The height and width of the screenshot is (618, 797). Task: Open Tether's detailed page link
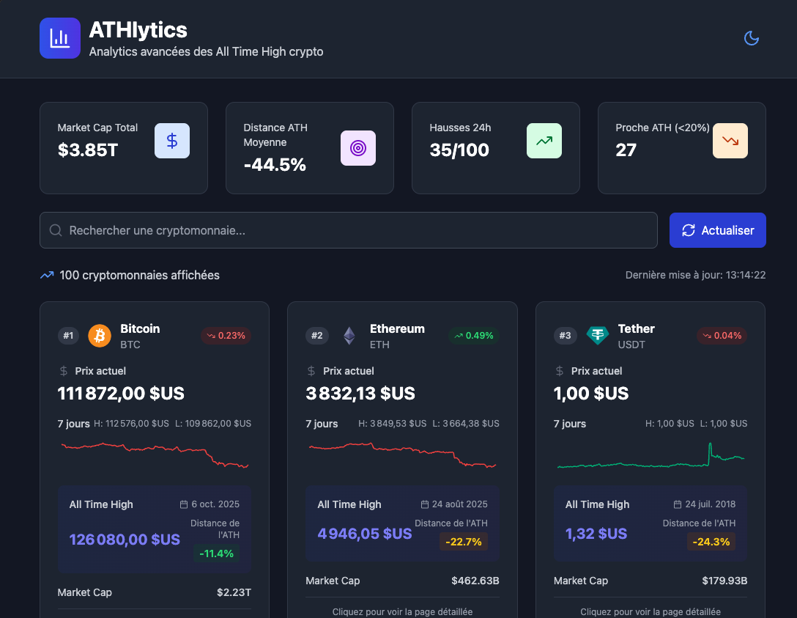pos(650,611)
